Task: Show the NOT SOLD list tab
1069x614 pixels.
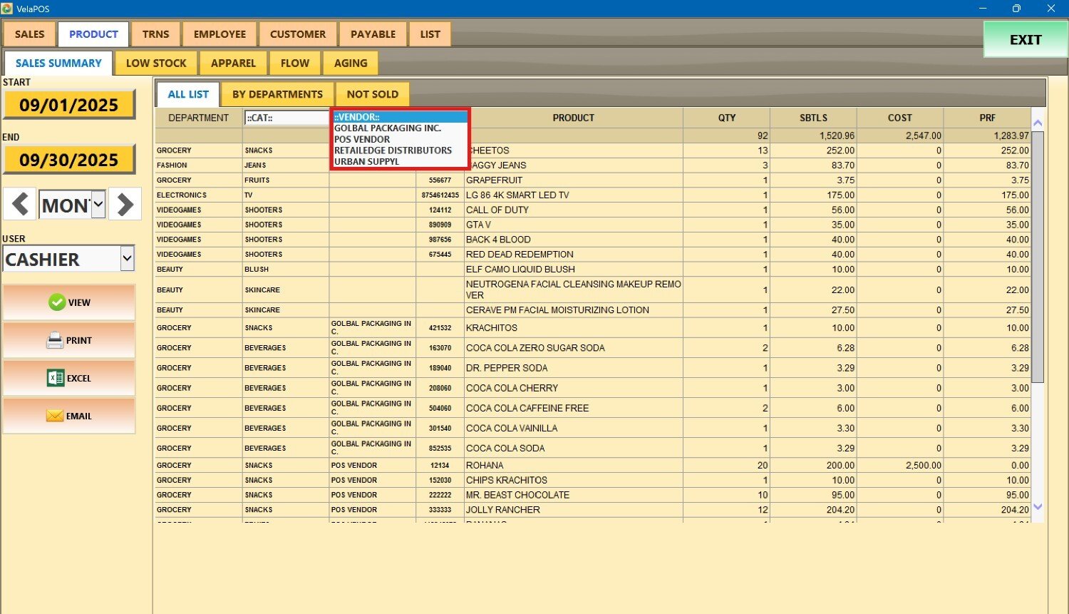Action: (x=372, y=94)
